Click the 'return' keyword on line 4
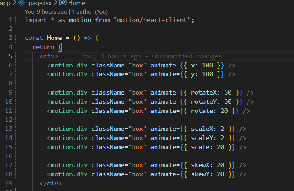Screen dimensions: 294x191 point(43,47)
